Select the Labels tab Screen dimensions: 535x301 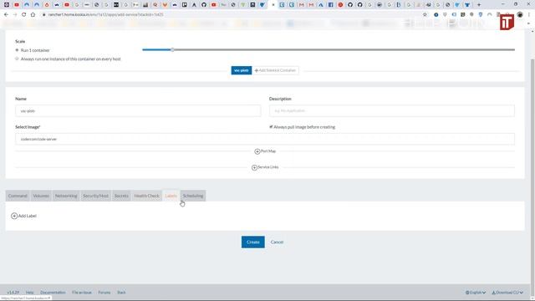coord(171,196)
